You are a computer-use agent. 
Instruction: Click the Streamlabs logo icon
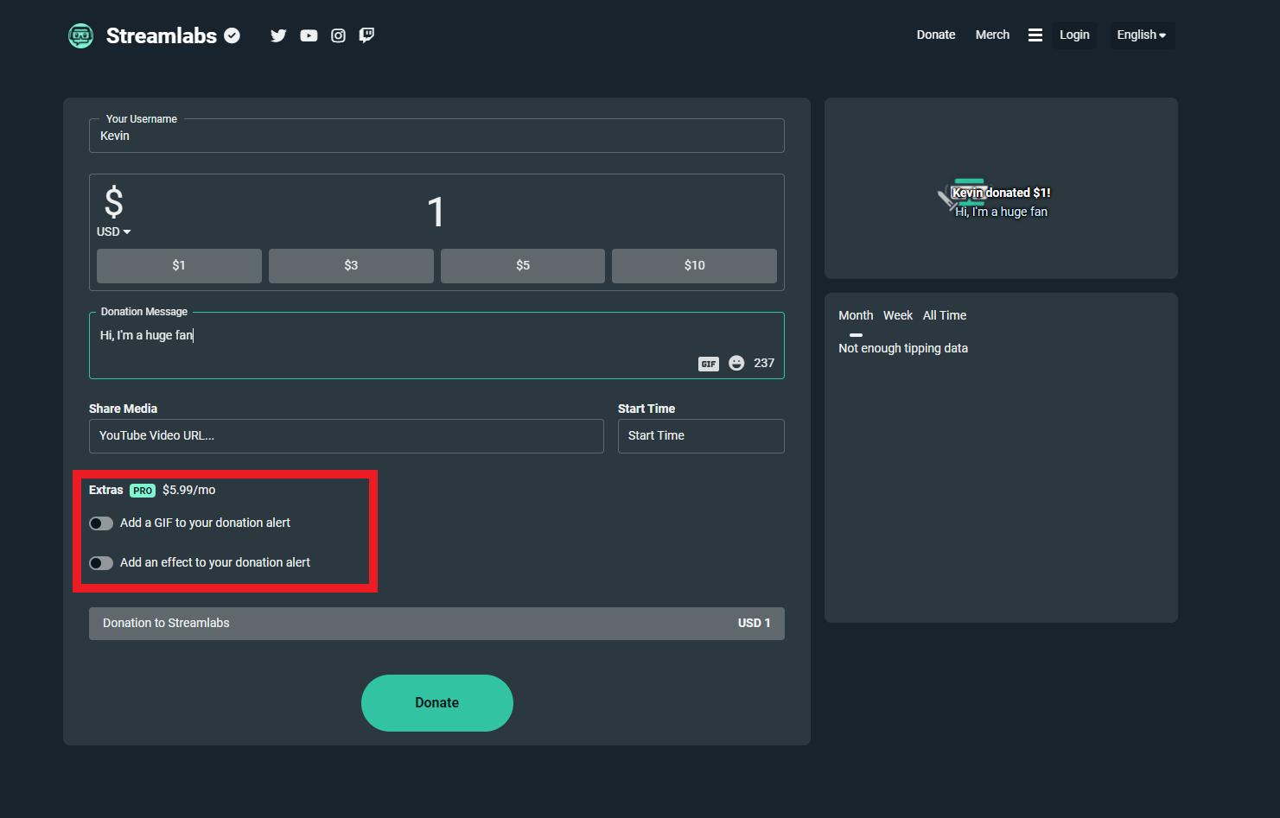tap(80, 35)
